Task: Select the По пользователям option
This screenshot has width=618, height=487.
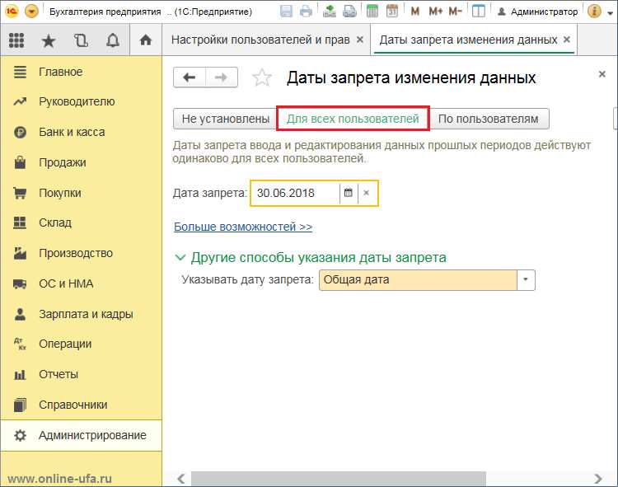Action: click(489, 119)
